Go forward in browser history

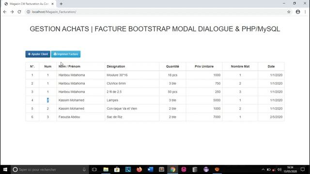click(12, 12)
